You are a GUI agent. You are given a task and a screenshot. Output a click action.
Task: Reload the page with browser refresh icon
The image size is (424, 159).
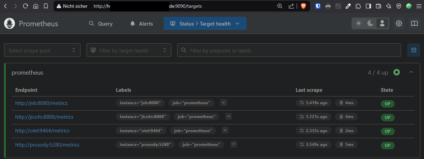[26, 6]
